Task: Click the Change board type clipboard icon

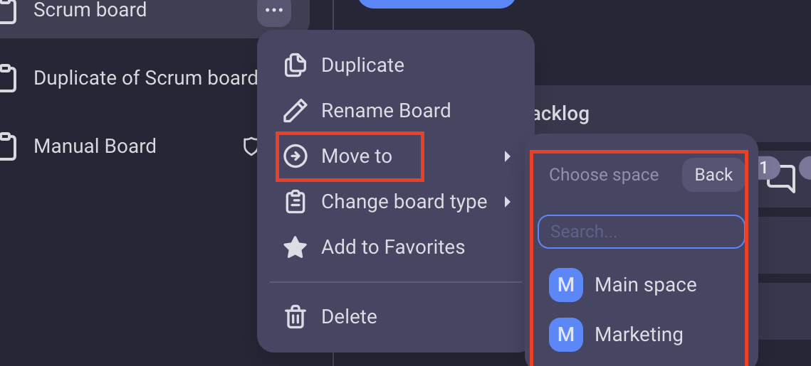Action: (x=295, y=201)
